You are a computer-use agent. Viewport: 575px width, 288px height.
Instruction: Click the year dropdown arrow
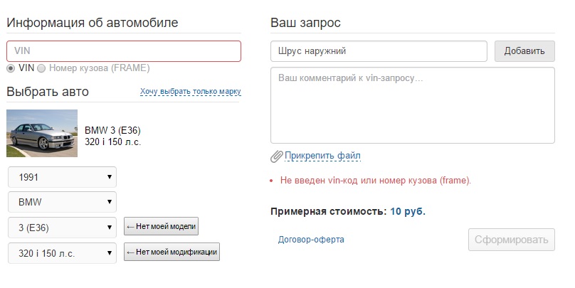[x=110, y=177]
